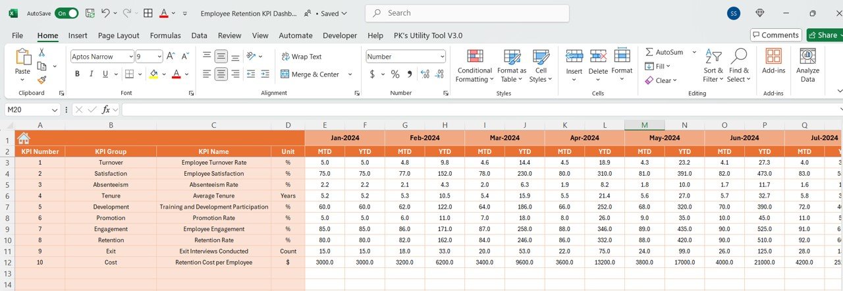Open the Analyze Data tool
Screen dimensions: 843x291
pyautogui.click(x=807, y=57)
